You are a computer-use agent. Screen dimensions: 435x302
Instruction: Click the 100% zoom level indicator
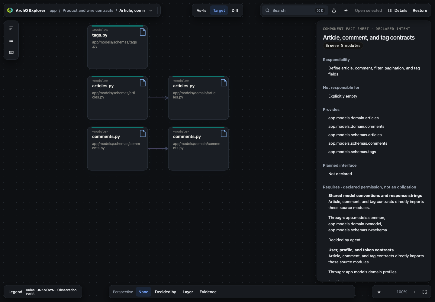click(402, 292)
